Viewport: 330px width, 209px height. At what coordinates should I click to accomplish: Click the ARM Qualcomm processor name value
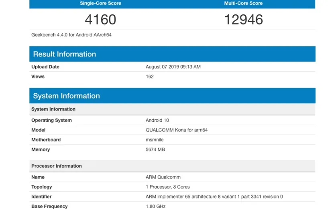coord(163,177)
